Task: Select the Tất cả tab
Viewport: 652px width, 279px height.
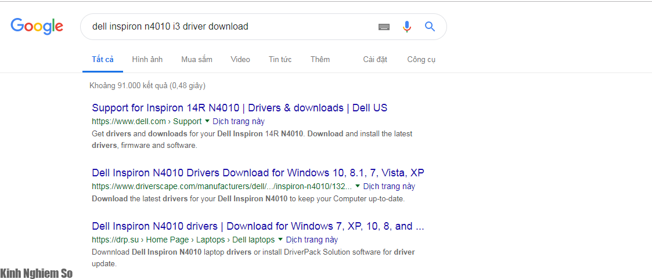Action: click(103, 59)
